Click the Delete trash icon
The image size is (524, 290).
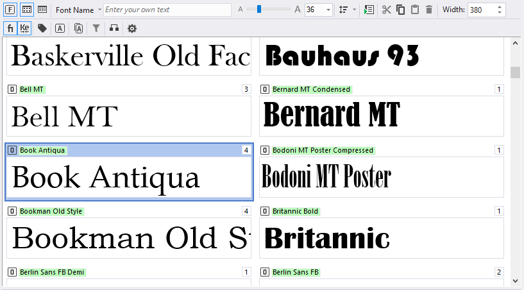(429, 10)
